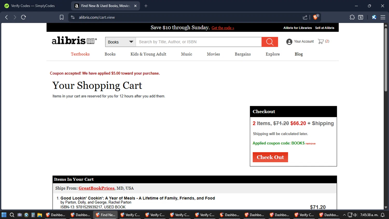Open the Textbooks menu
This screenshot has width=389, height=219.
[x=80, y=54]
